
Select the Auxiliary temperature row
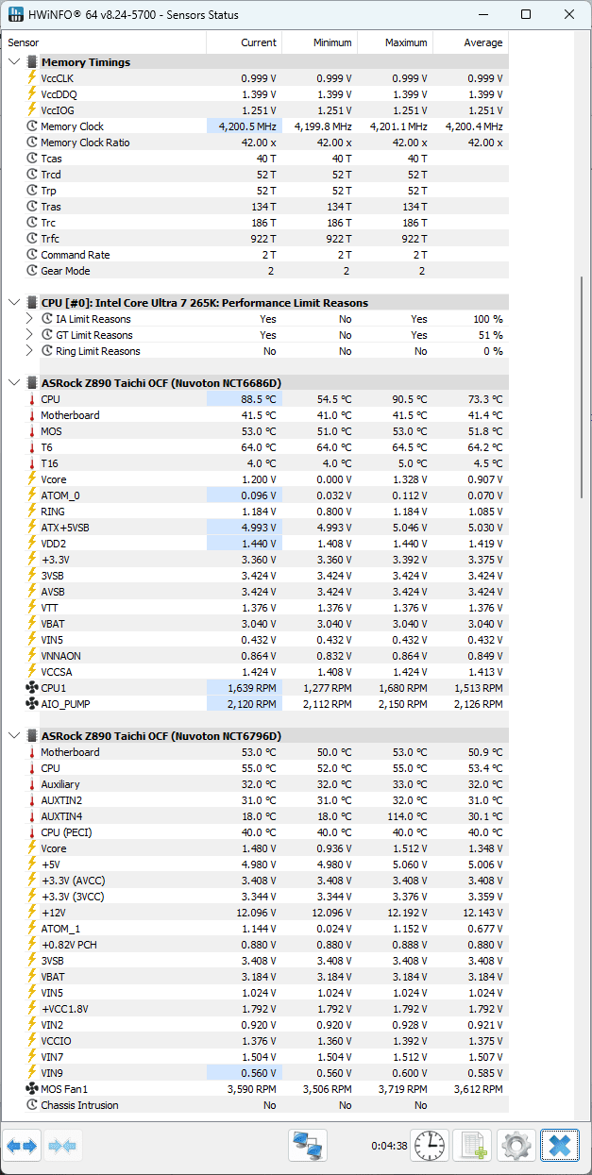255,784
